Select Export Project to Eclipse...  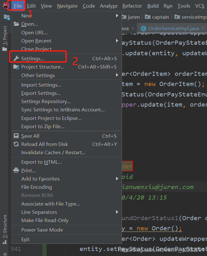pos(67,118)
